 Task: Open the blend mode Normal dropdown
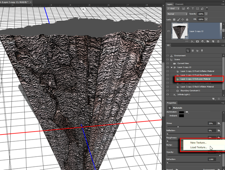click(x=176, y=14)
